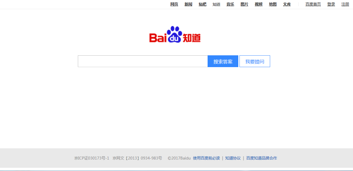Focus the question search input field
The height and width of the screenshot is (171, 353).
[x=143, y=61]
